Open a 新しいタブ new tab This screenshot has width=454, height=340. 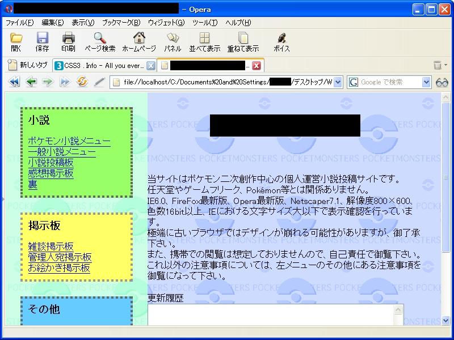[27, 65]
